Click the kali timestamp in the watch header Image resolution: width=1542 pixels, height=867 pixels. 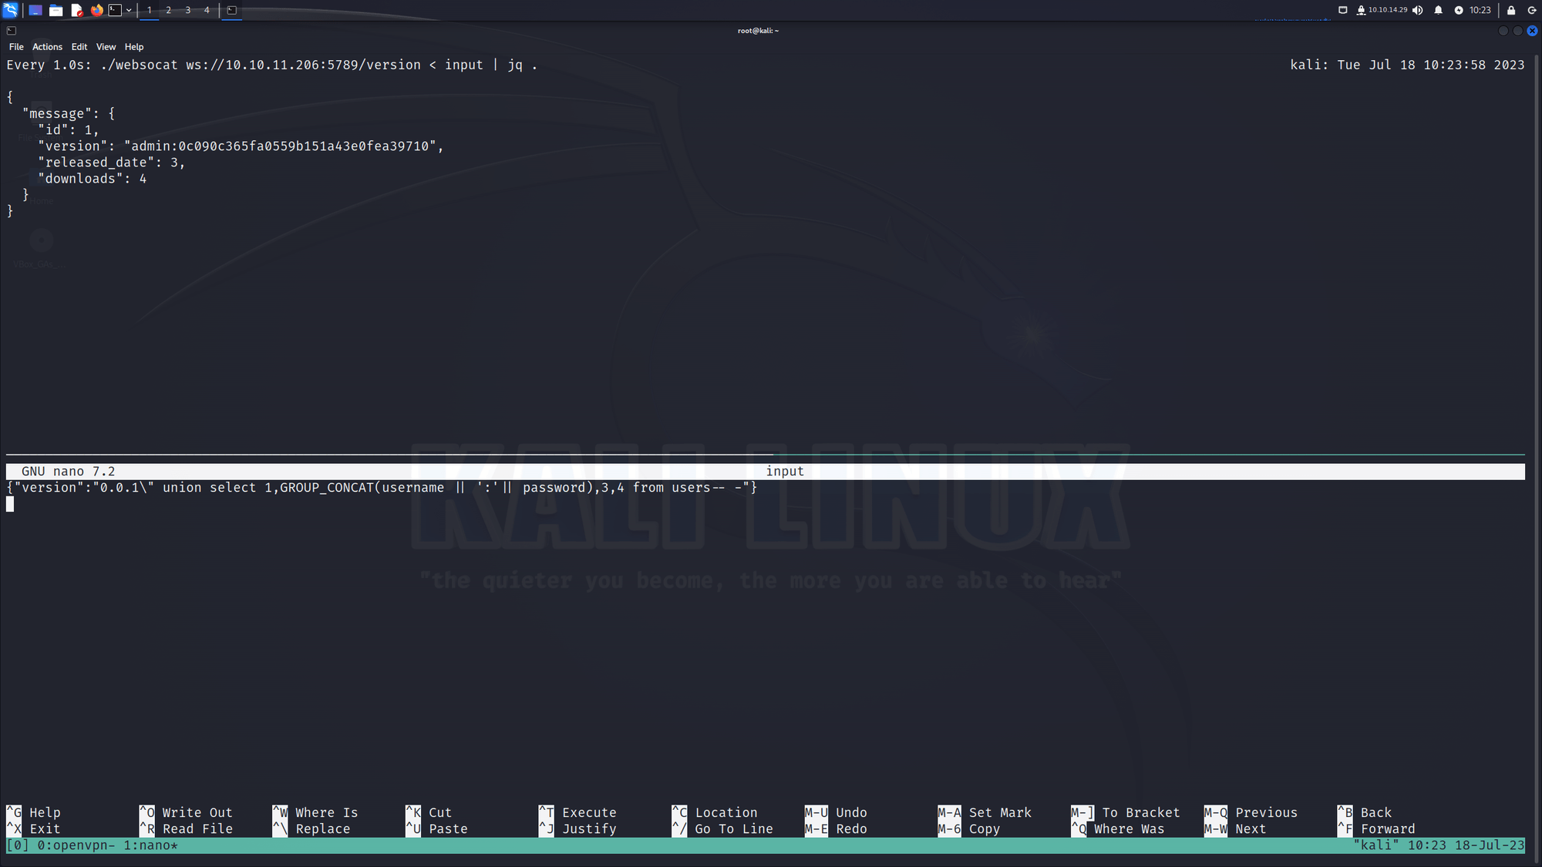point(1407,66)
